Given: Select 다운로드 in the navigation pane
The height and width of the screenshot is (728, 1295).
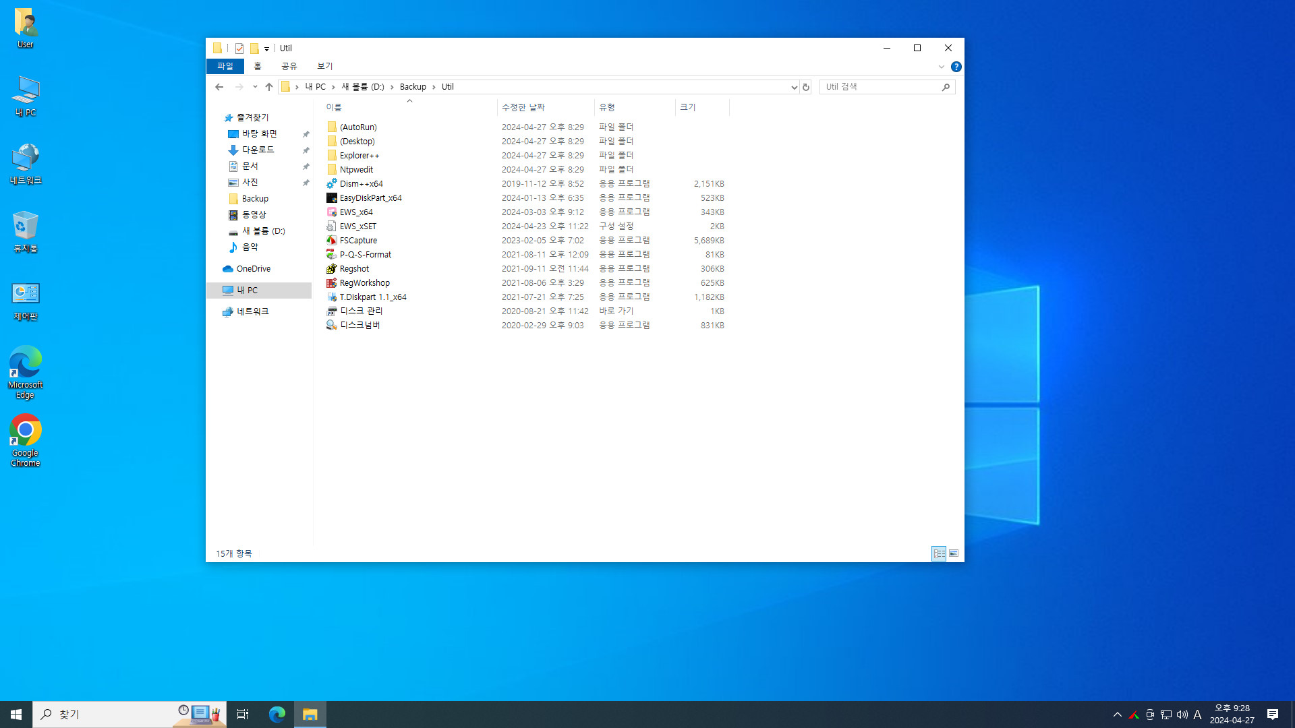Looking at the screenshot, I should click(258, 150).
